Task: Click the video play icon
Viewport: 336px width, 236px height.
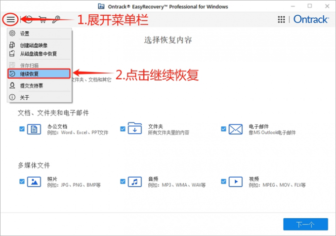Action: [x=236, y=182]
